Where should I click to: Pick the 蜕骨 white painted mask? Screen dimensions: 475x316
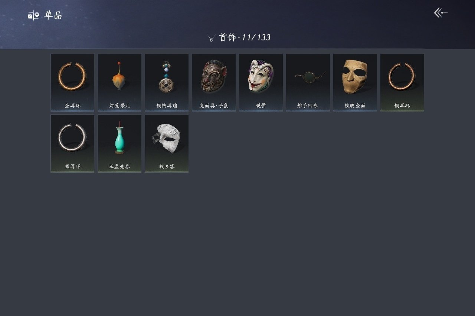coord(261,82)
